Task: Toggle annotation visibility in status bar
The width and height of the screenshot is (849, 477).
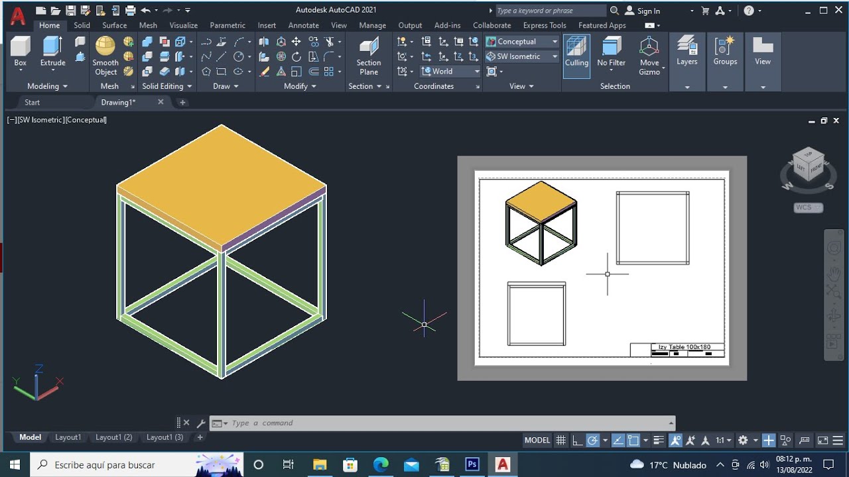Action: [x=675, y=440]
